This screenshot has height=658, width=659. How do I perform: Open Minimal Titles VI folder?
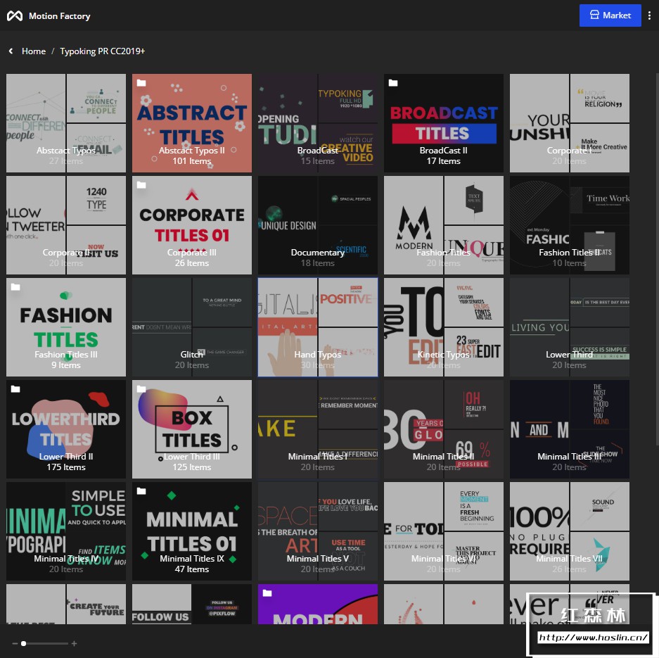(x=444, y=531)
